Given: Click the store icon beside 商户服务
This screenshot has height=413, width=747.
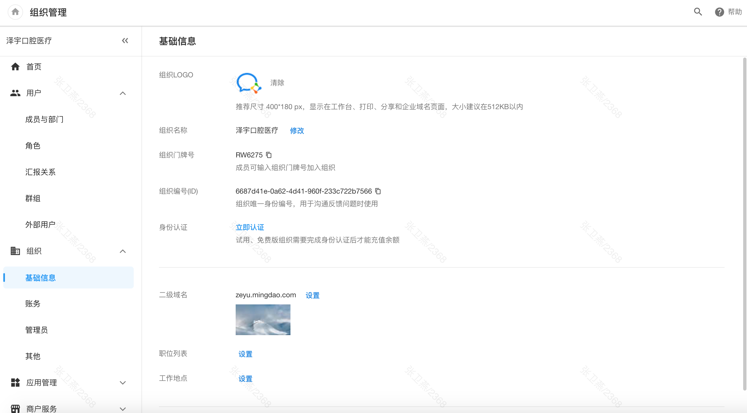Looking at the screenshot, I should coord(15,409).
